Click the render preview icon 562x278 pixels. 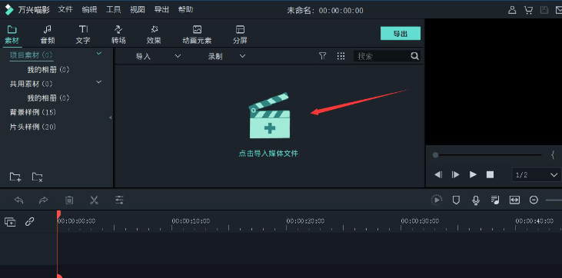[437, 200]
